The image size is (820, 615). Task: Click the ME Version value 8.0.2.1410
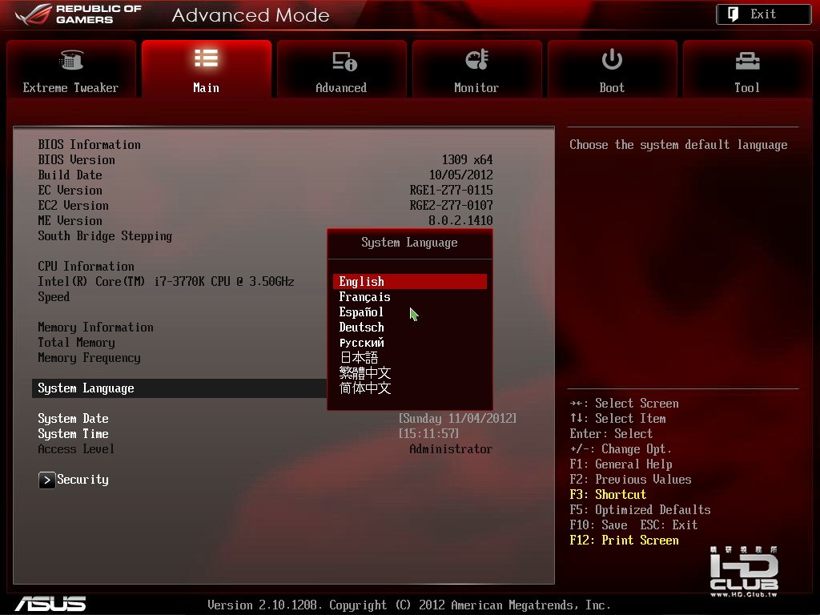460,220
